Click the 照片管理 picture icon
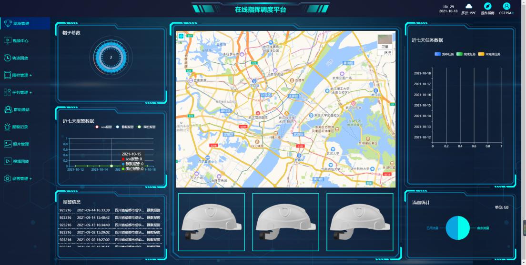The image size is (526, 265). [x=8, y=144]
